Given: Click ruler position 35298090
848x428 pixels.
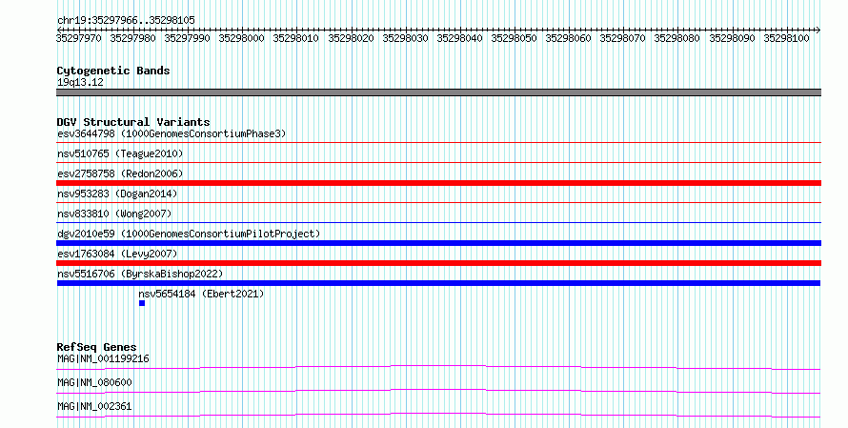Looking at the screenshot, I should click(733, 38).
